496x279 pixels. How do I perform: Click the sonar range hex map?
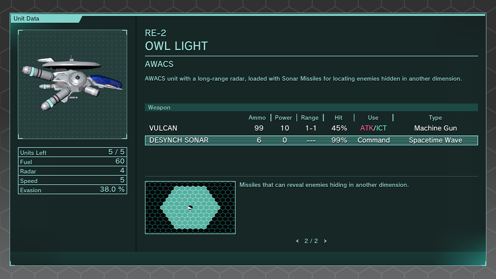point(190,207)
